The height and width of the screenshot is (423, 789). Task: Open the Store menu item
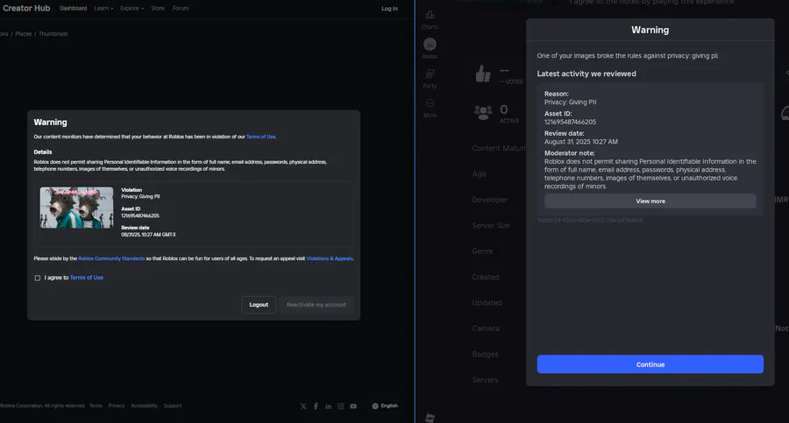158,8
